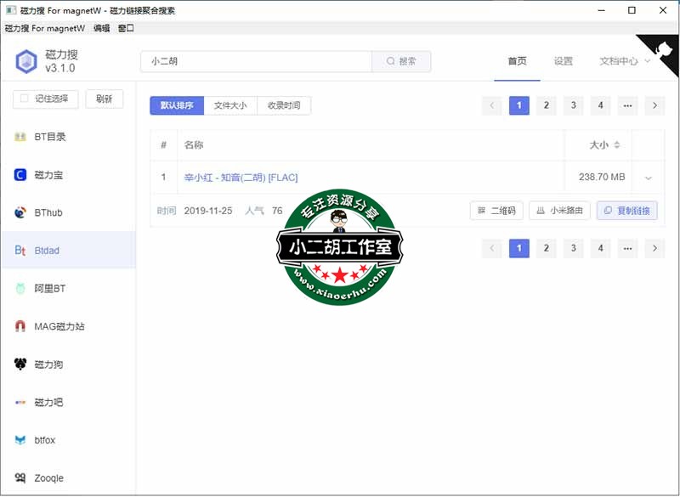Click the search input field containing 小二胡
680x497 pixels.
[x=255, y=61]
